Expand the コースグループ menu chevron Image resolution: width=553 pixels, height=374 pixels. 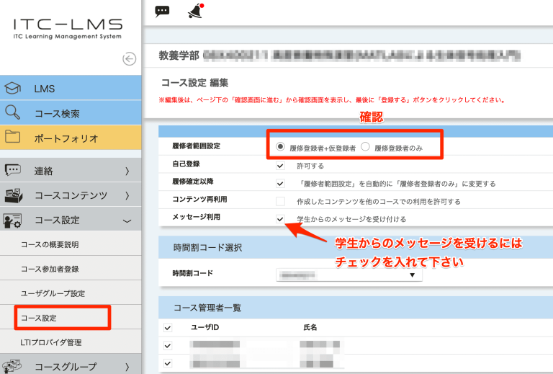[x=127, y=365]
